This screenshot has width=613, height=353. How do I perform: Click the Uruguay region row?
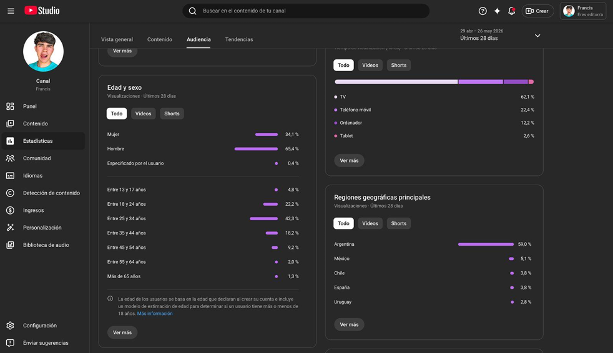[433, 302]
